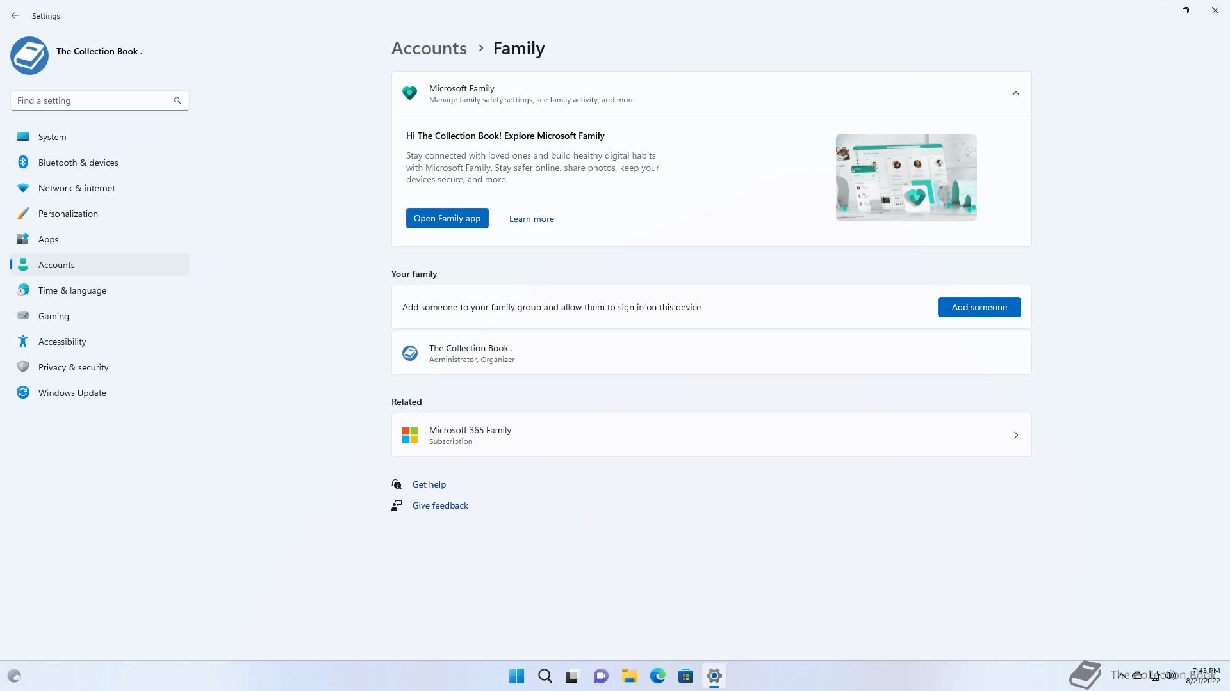The width and height of the screenshot is (1230, 691).
Task: Click the search magnifier in Find a setting
Action: pyautogui.click(x=177, y=100)
